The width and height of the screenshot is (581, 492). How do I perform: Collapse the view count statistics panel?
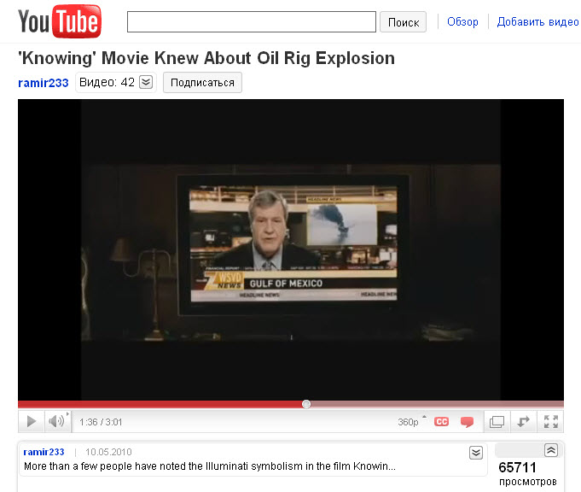550,450
